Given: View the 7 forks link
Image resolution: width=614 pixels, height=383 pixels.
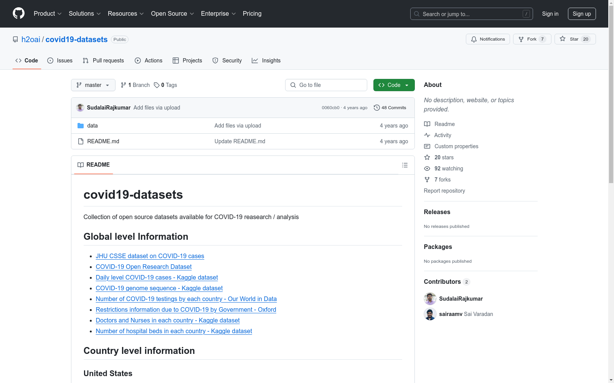Looking at the screenshot, I should pyautogui.click(x=437, y=180).
